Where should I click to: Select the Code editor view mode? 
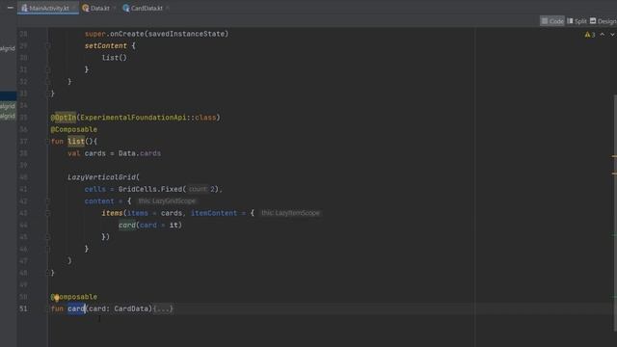click(552, 21)
